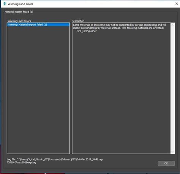Select 'Warning: Material export failed (1)' entry
Viewport: 180px width, 174px height.
38,25
